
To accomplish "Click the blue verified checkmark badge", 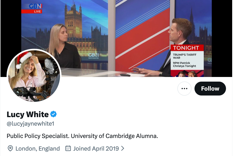I will coord(53,114).
